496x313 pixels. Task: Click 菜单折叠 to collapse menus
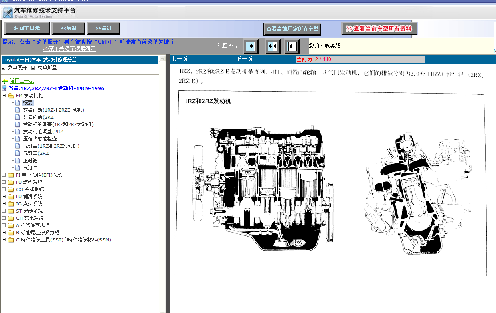point(47,68)
